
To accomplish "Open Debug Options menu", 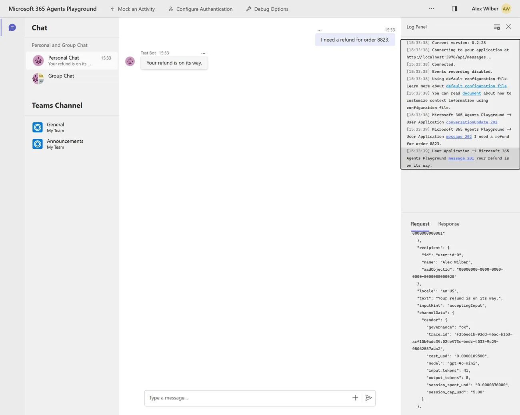I will tap(267, 9).
